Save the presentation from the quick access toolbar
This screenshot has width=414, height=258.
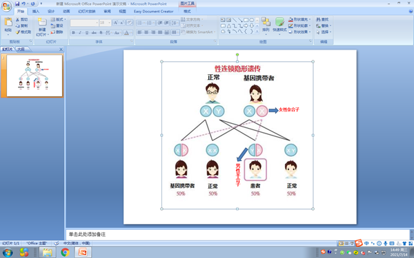[x=17, y=3]
